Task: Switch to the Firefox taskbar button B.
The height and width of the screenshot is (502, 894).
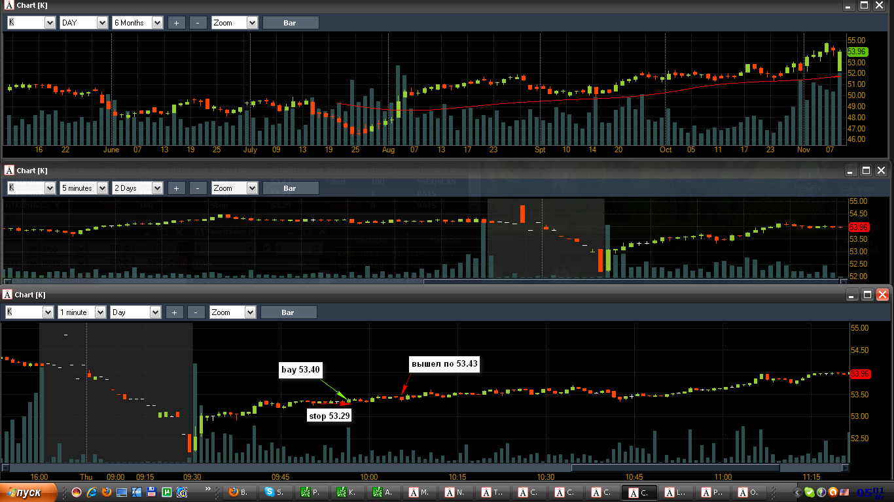Action: tap(239, 492)
